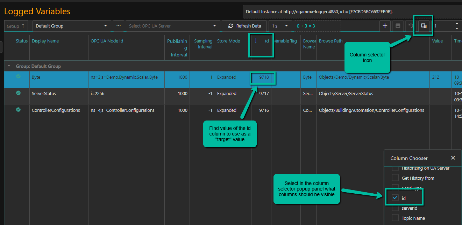Check the Get History from checkbox
462x225 pixels.
point(395,178)
